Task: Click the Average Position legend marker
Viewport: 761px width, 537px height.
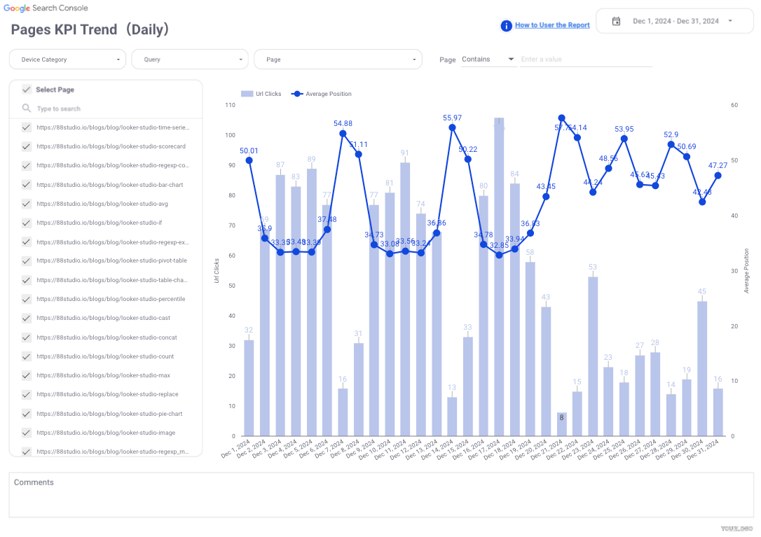Action: coord(296,94)
